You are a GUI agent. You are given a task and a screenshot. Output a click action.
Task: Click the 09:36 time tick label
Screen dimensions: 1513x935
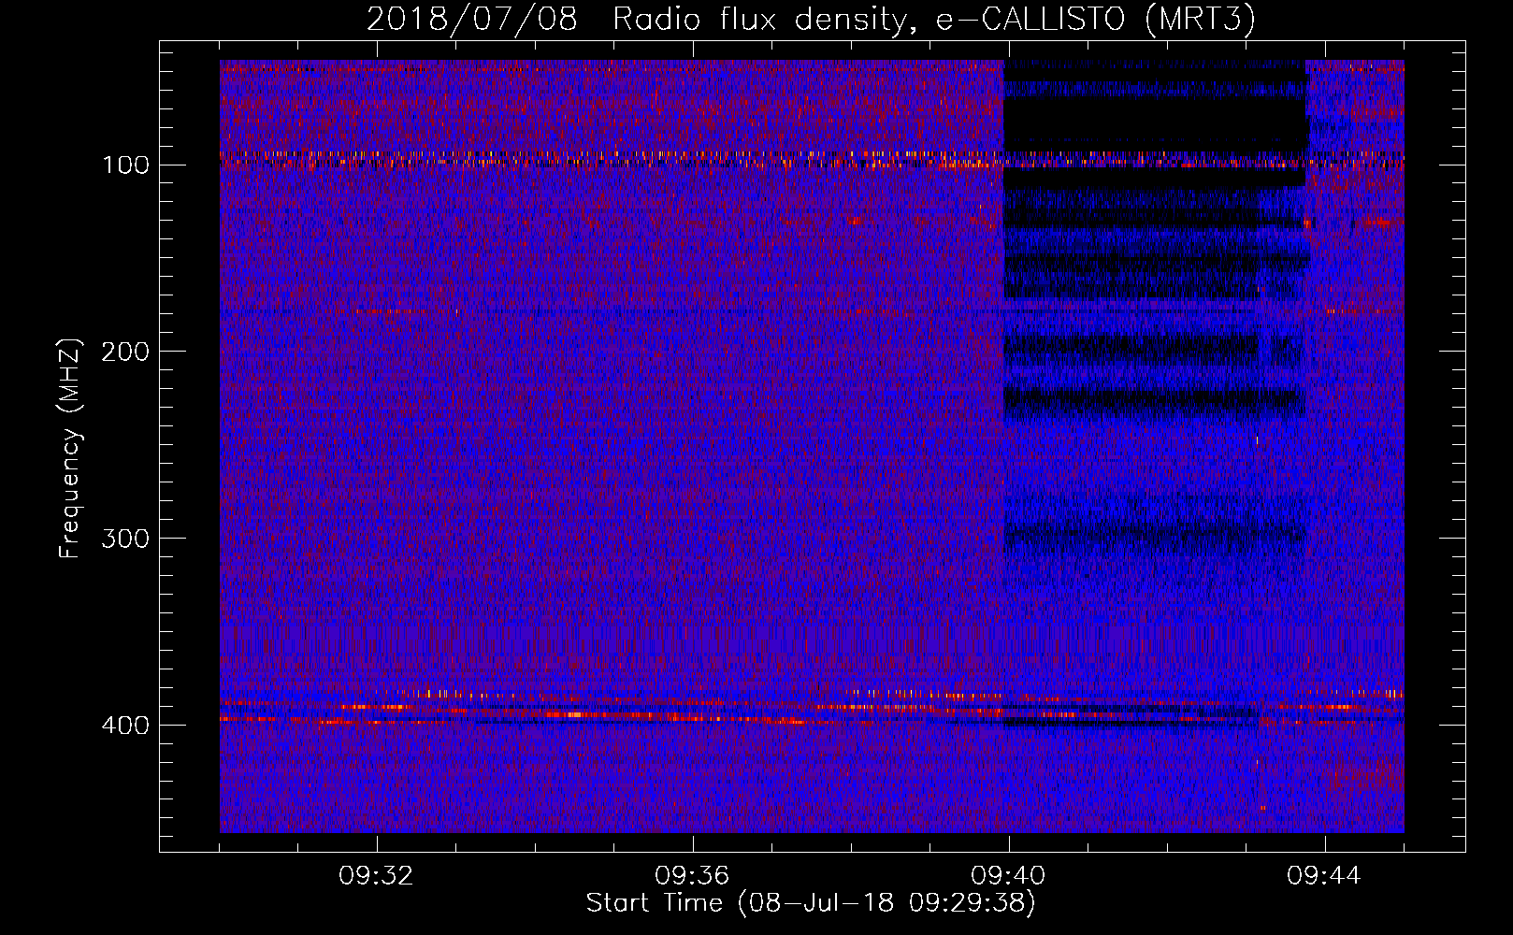click(693, 876)
